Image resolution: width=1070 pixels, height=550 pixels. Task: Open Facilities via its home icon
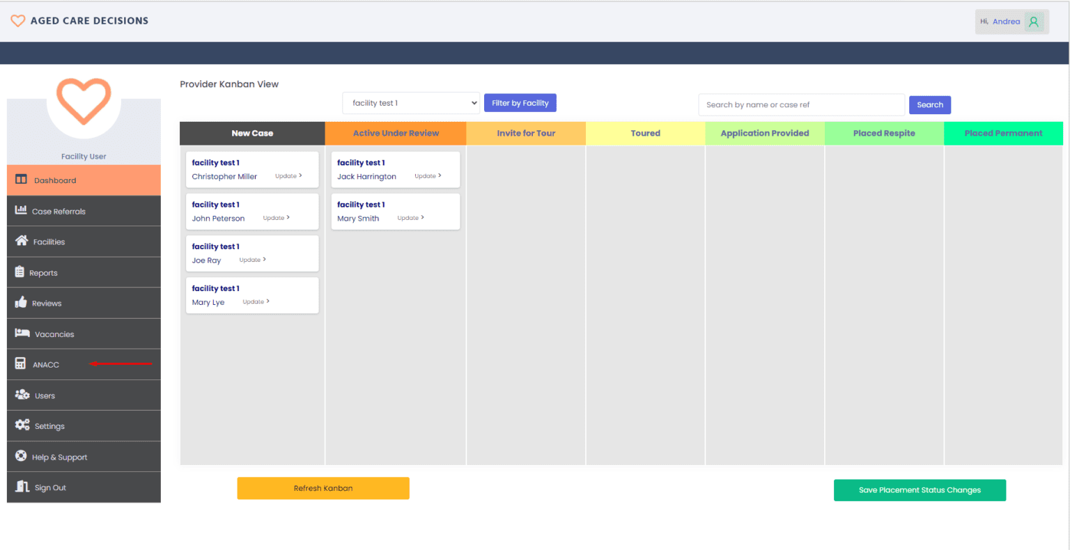pyautogui.click(x=22, y=241)
